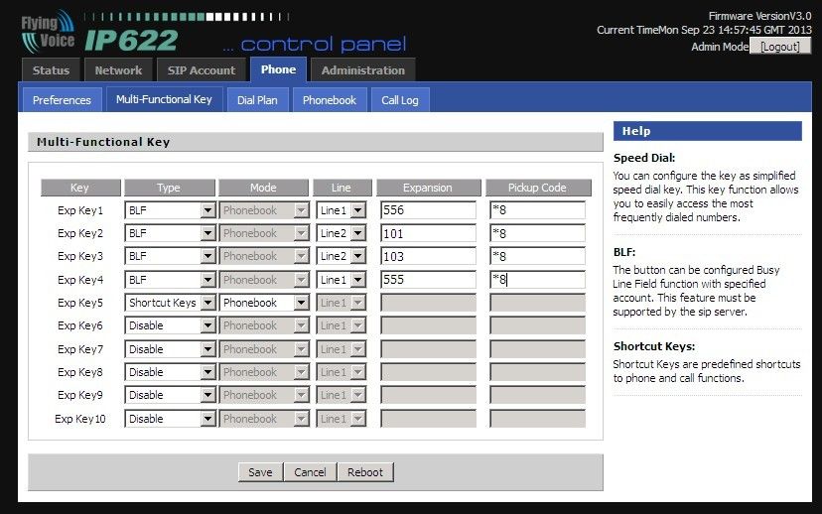Image resolution: width=822 pixels, height=514 pixels.
Task: Click the Firmware Version V3.0 text
Action: pyautogui.click(x=759, y=16)
